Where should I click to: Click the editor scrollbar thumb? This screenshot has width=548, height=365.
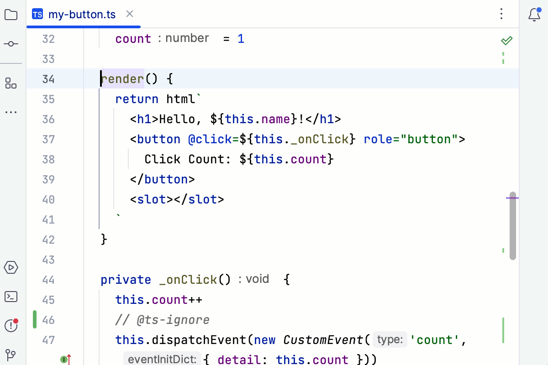pyautogui.click(x=512, y=225)
